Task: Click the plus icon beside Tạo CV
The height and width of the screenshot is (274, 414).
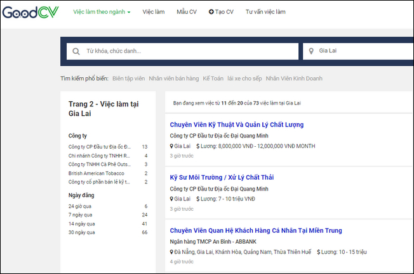Action: [211, 12]
